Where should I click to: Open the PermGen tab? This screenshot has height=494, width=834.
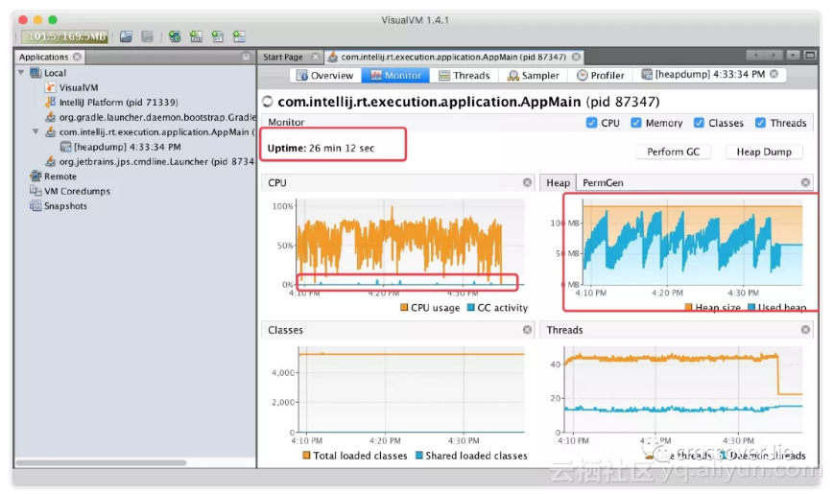pyautogui.click(x=603, y=183)
